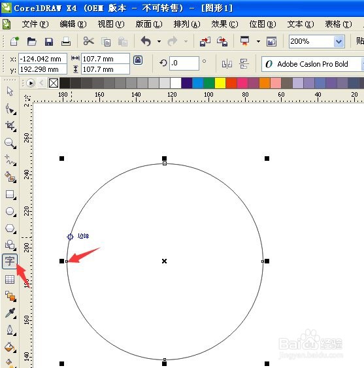
Task: Click the object height field
Action: [105, 69]
